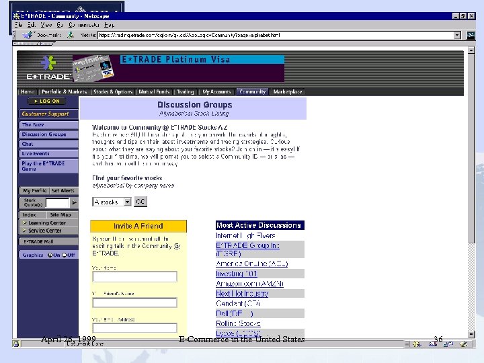This screenshot has width=484, height=363.
Task: Open Customer Support in sidebar
Action: 48,114
